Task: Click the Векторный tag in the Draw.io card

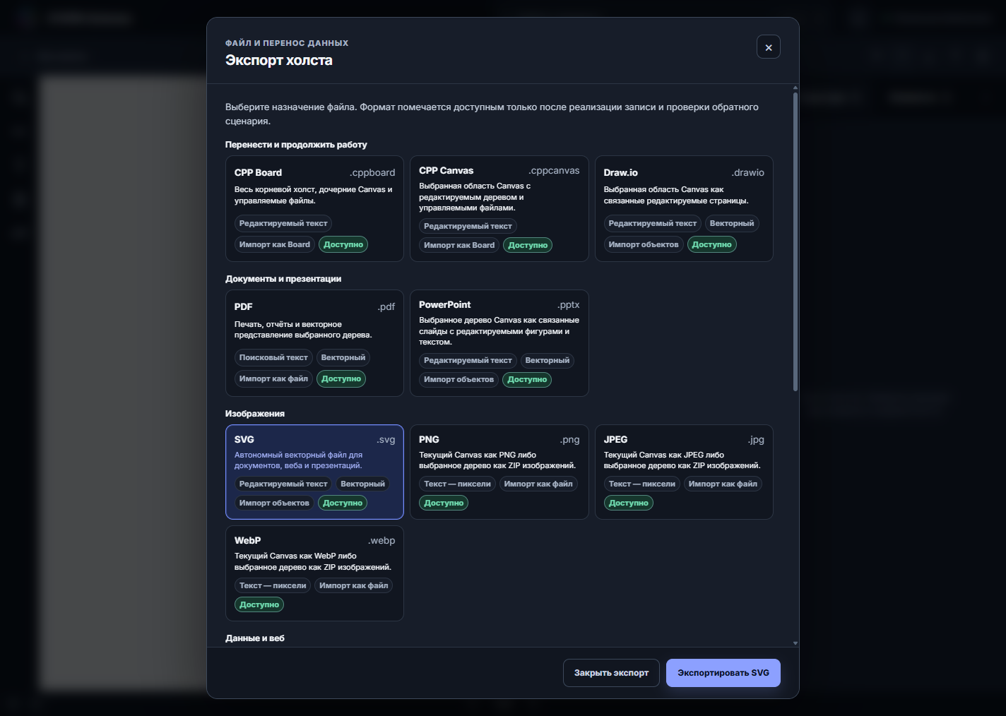Action: [732, 223]
